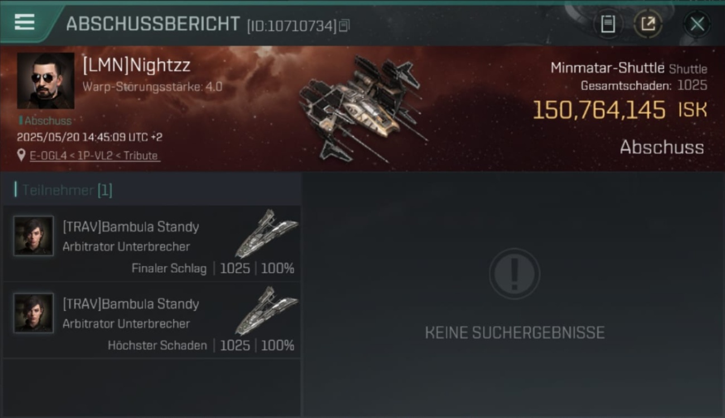Viewport: 725px width, 418px height.
Task: Click the location pin icon
Action: [22, 155]
